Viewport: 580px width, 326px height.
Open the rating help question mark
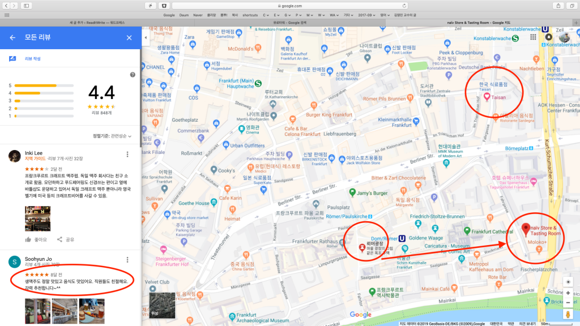133,75
